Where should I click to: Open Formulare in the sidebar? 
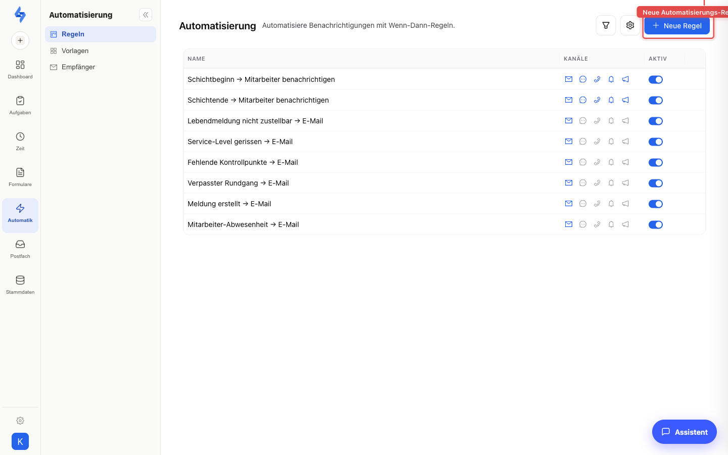pos(20,177)
